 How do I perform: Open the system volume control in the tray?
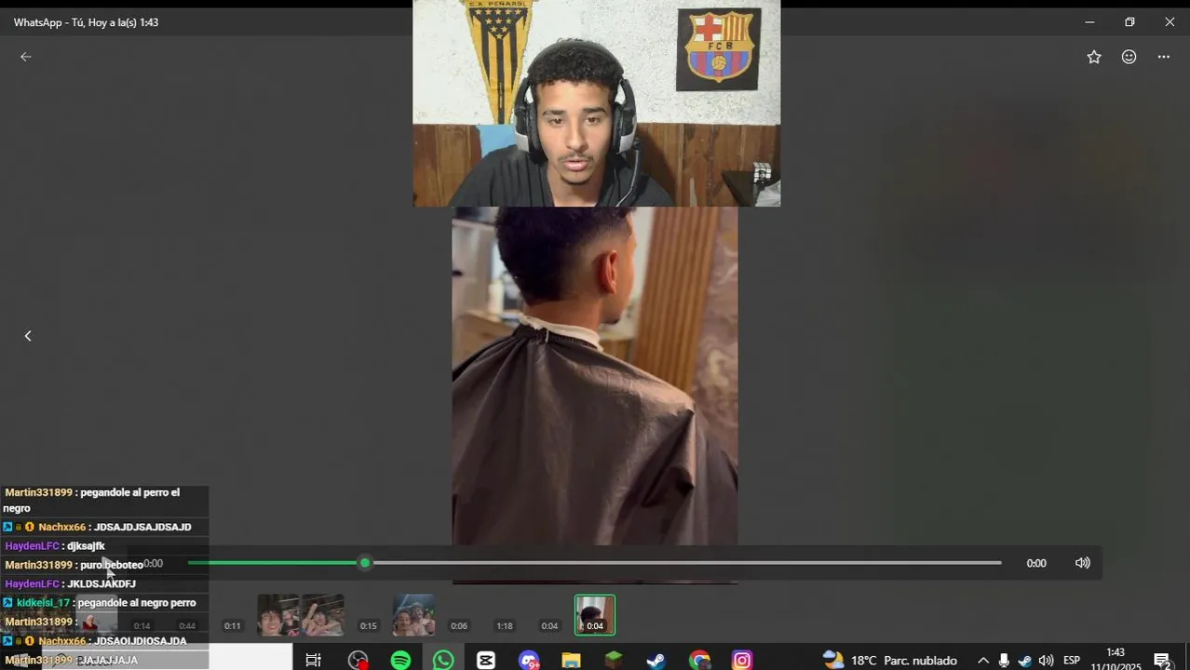click(x=1047, y=661)
